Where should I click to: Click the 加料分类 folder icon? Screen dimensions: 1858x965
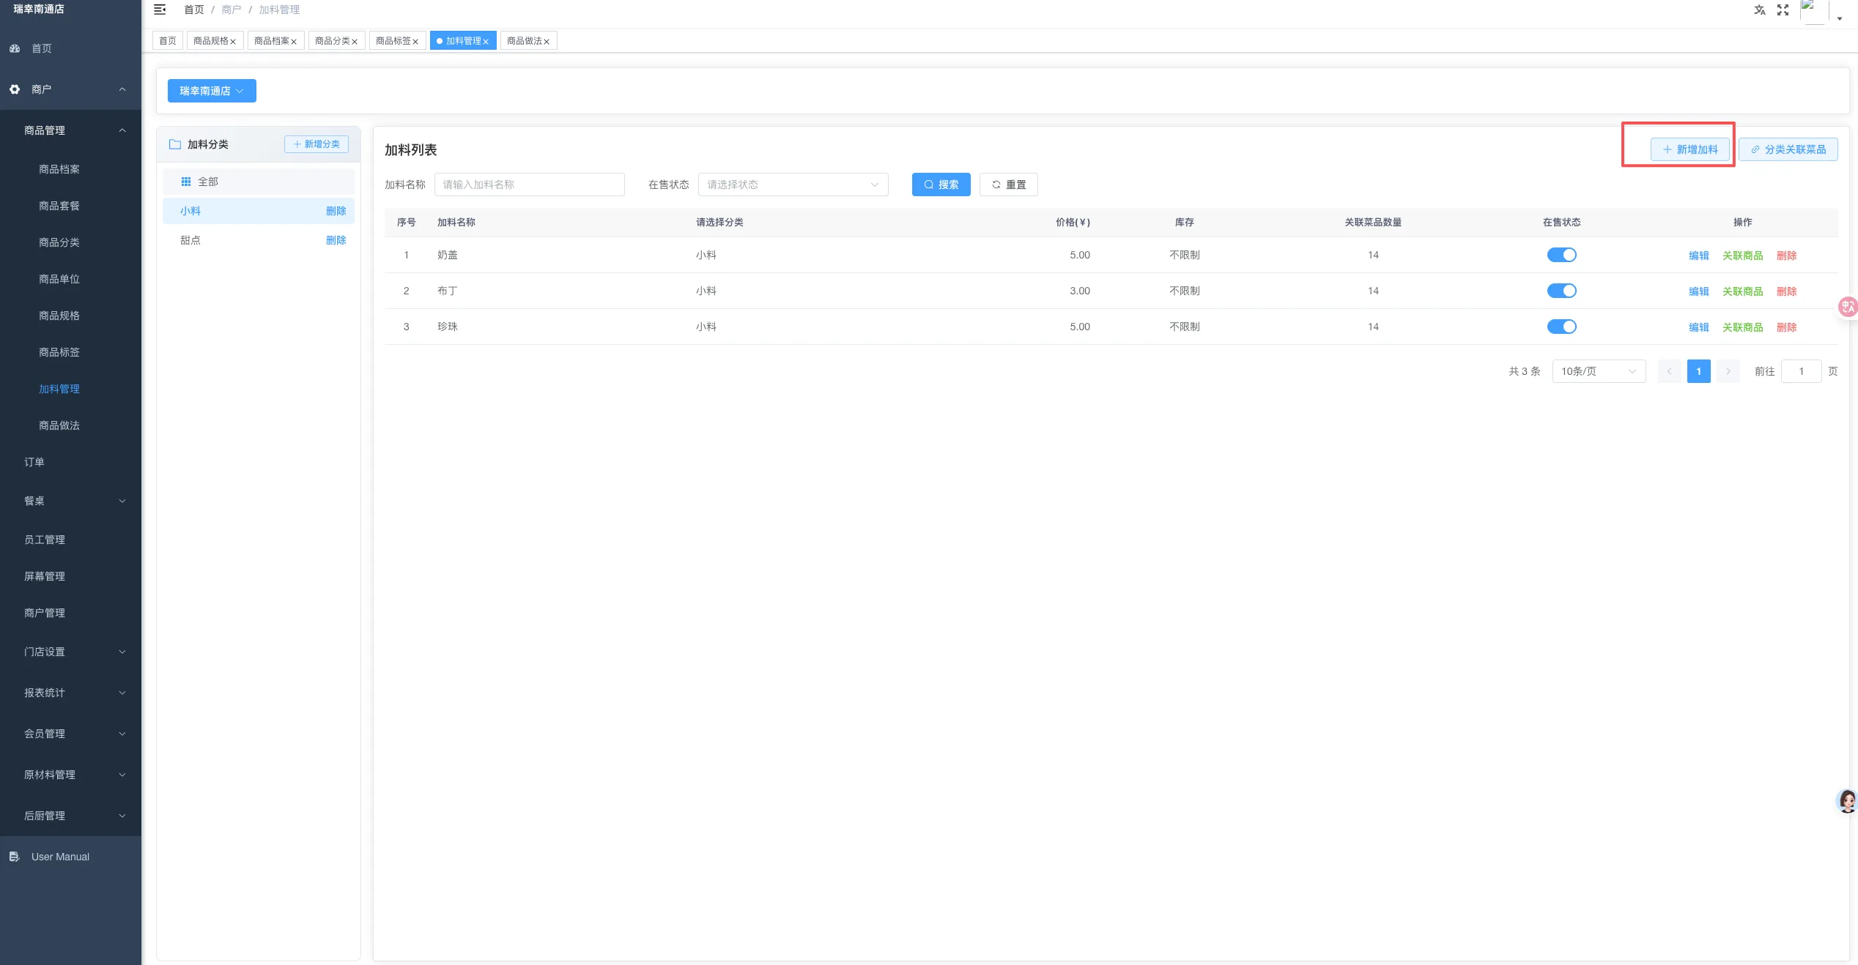(175, 144)
